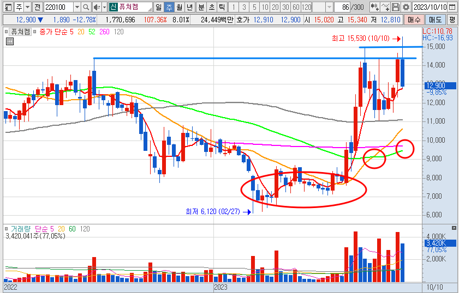Select interval 3 button
This screenshot has height=293, width=459.
click(244, 7)
